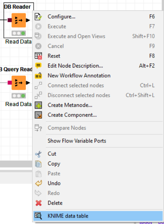Click DB Reader's black output port
Image resolution: width=164 pixels, height=224 pixels.
28,20
